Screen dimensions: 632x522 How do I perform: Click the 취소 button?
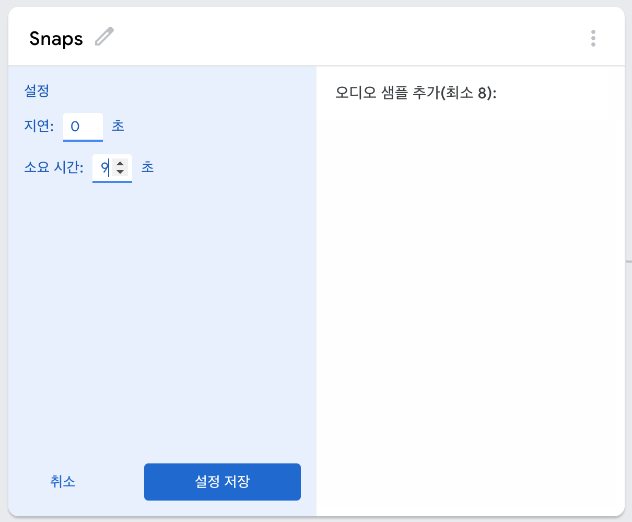(x=63, y=481)
